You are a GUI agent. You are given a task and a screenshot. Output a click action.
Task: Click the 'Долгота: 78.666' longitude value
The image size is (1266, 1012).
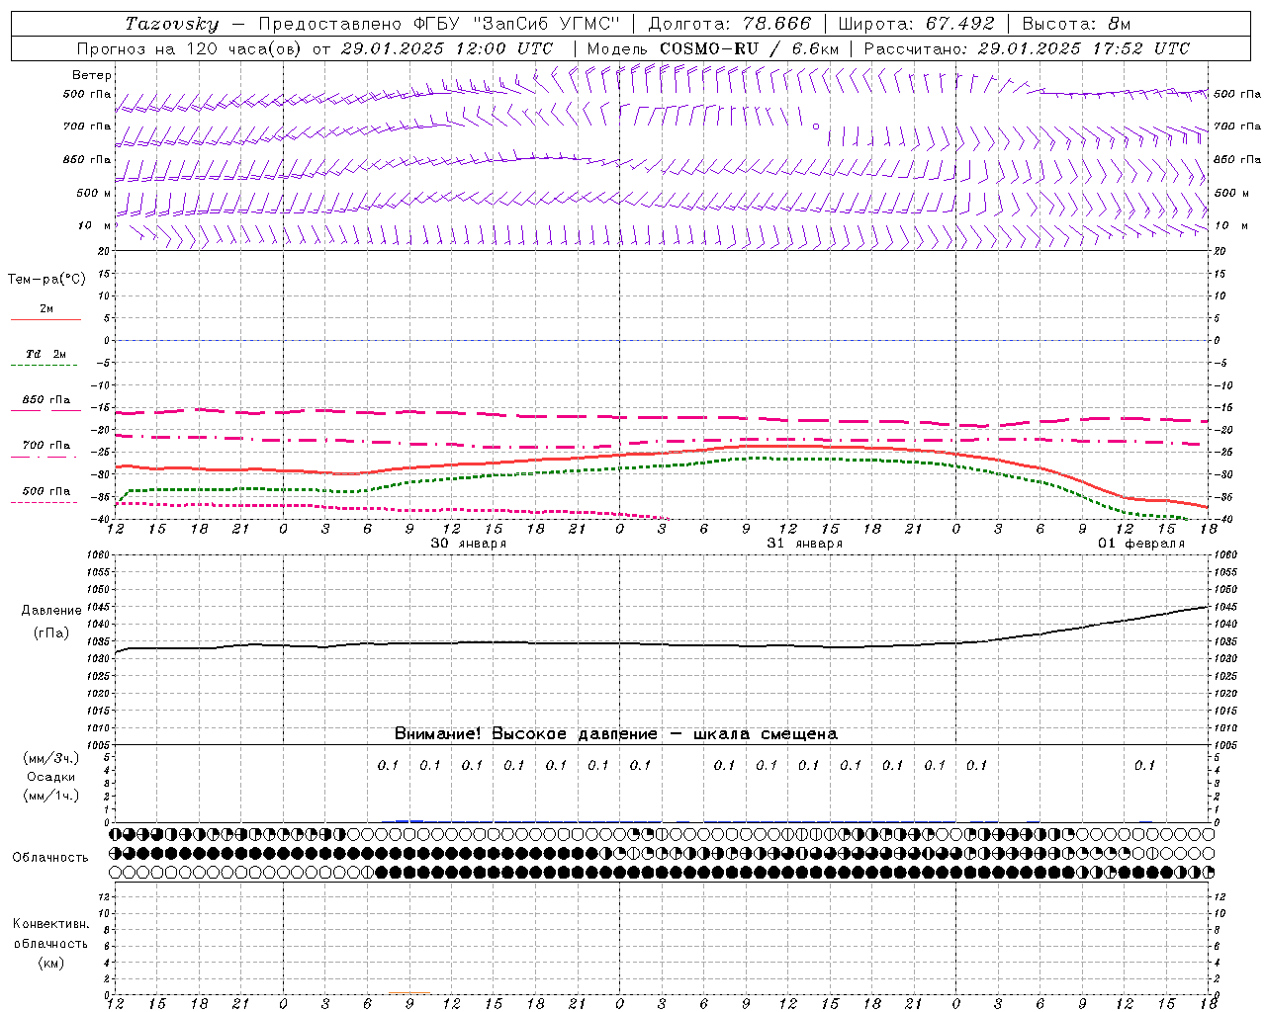click(x=730, y=24)
